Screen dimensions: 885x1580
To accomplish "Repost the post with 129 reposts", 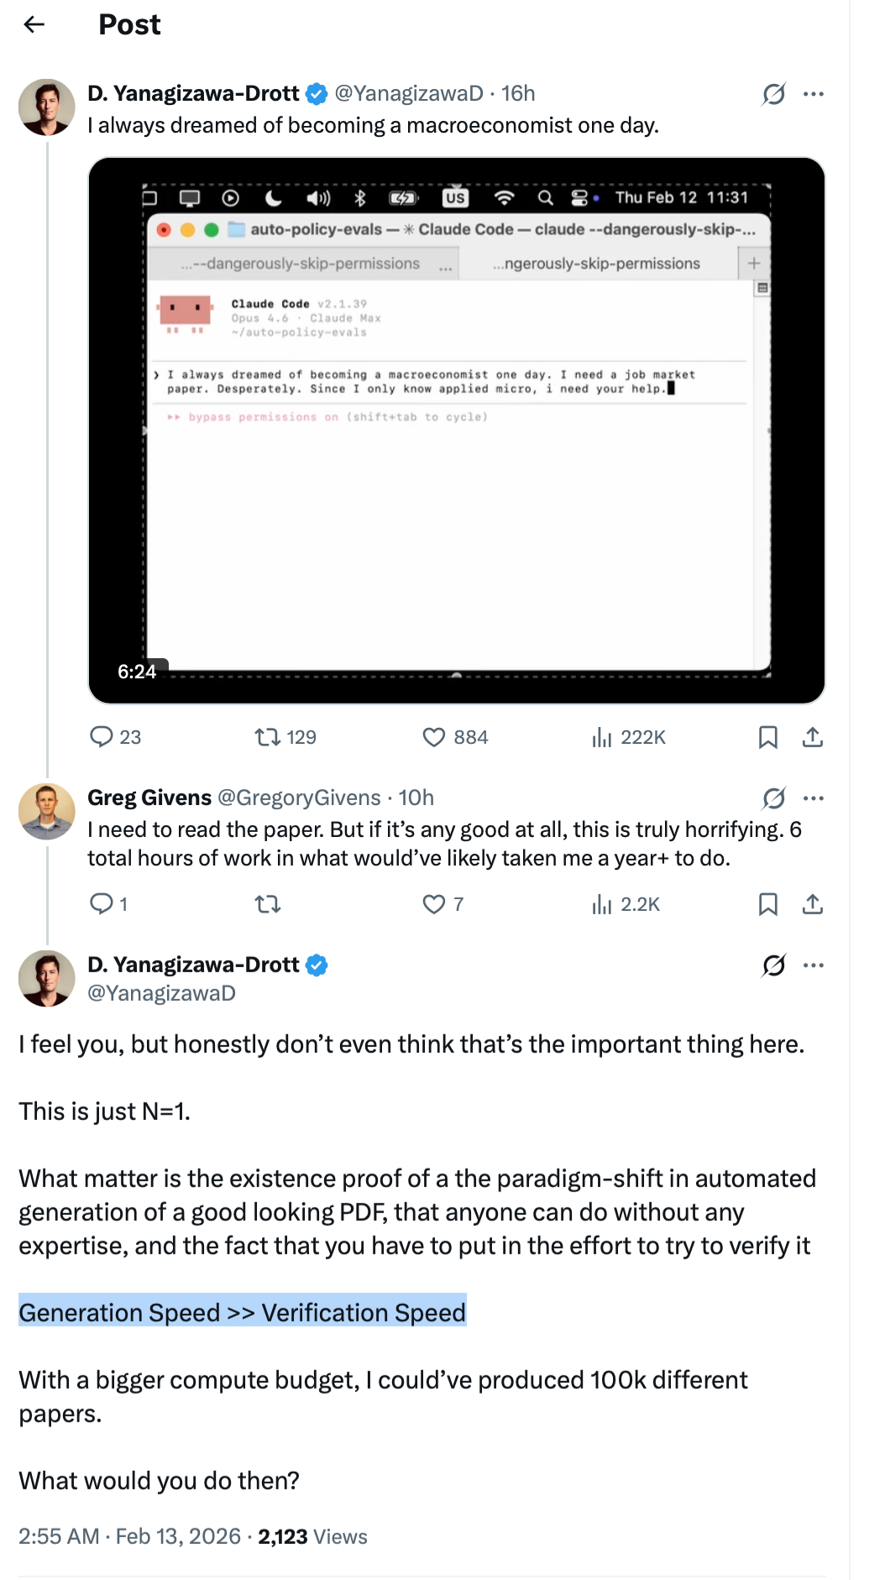I will click(x=268, y=737).
